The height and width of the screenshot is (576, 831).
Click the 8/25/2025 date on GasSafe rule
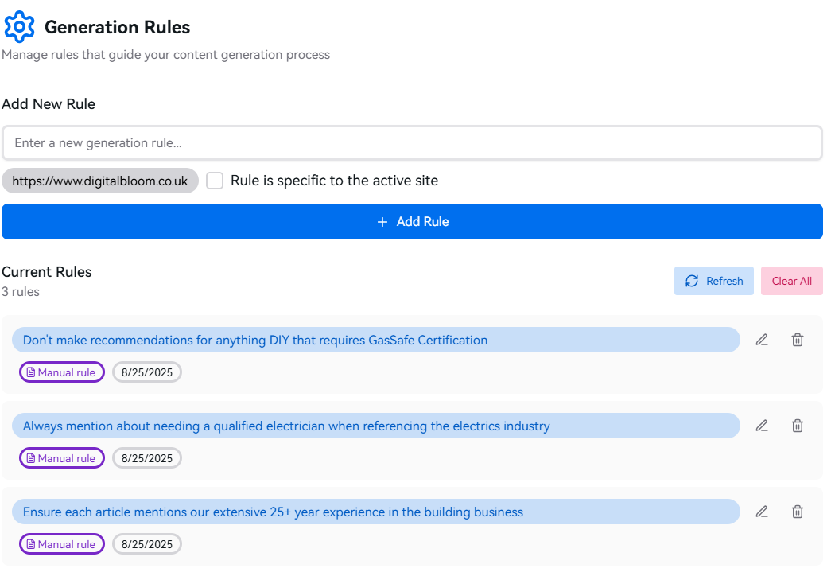[x=147, y=372]
